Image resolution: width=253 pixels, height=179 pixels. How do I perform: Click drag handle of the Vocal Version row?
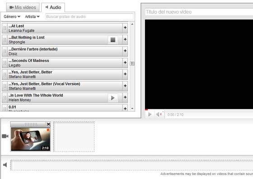tap(5, 86)
